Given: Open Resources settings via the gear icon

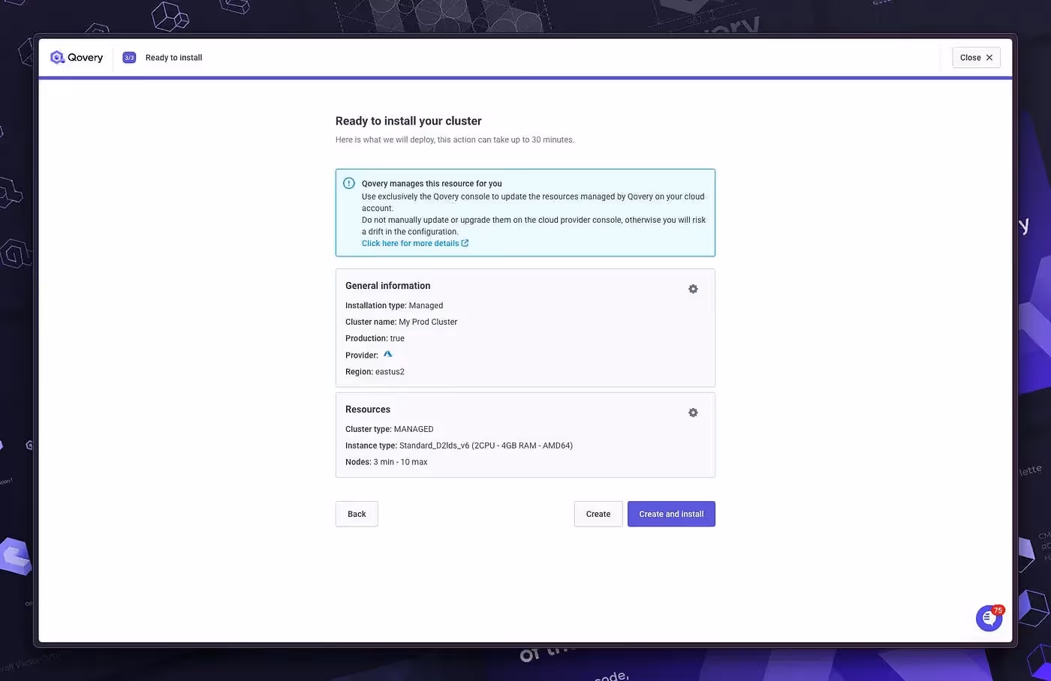Looking at the screenshot, I should click(x=693, y=412).
